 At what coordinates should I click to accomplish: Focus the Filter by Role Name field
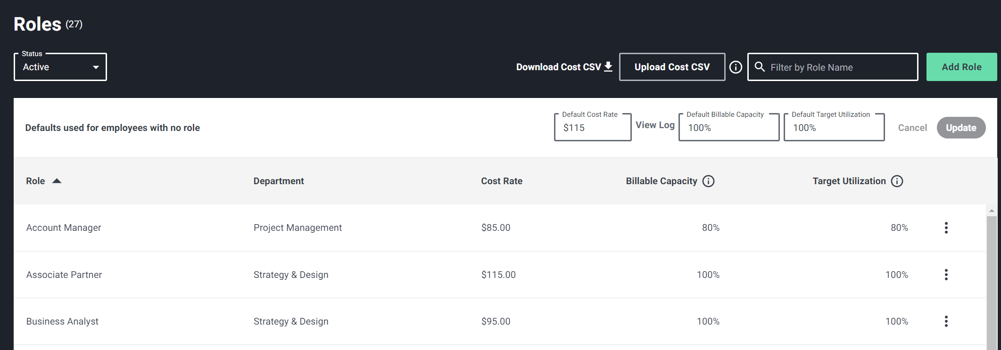coord(839,67)
